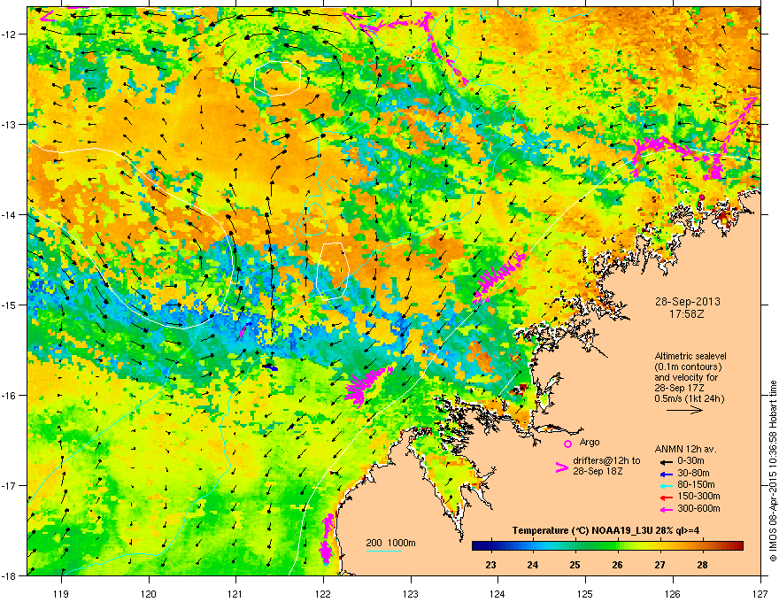779x602 pixels.
Task: Click the Temperature (°C) NOAA19_L3U title
Action: (x=605, y=530)
